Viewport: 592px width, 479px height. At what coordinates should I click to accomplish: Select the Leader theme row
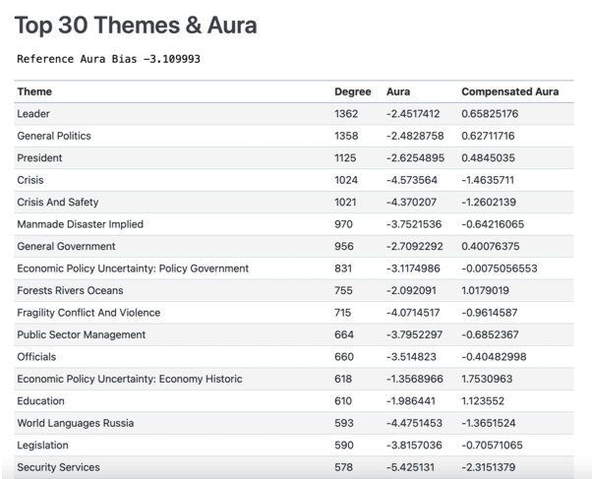tap(33, 114)
